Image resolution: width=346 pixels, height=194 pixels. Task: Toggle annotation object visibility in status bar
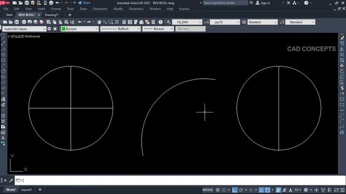pos(278,190)
